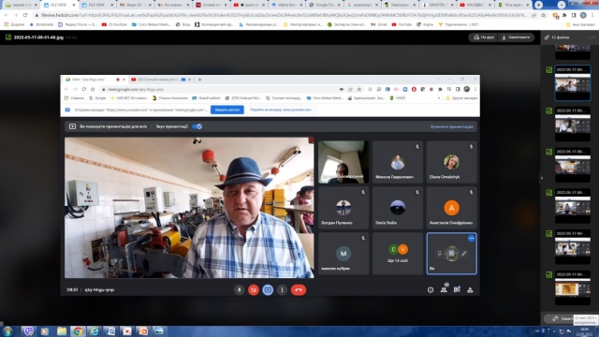Click the stop presentation link
599x337 pixels.
(451, 126)
